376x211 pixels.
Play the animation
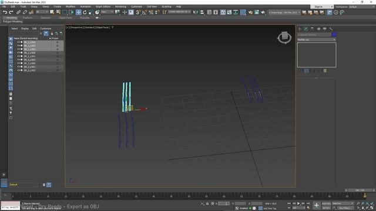click(x=298, y=203)
